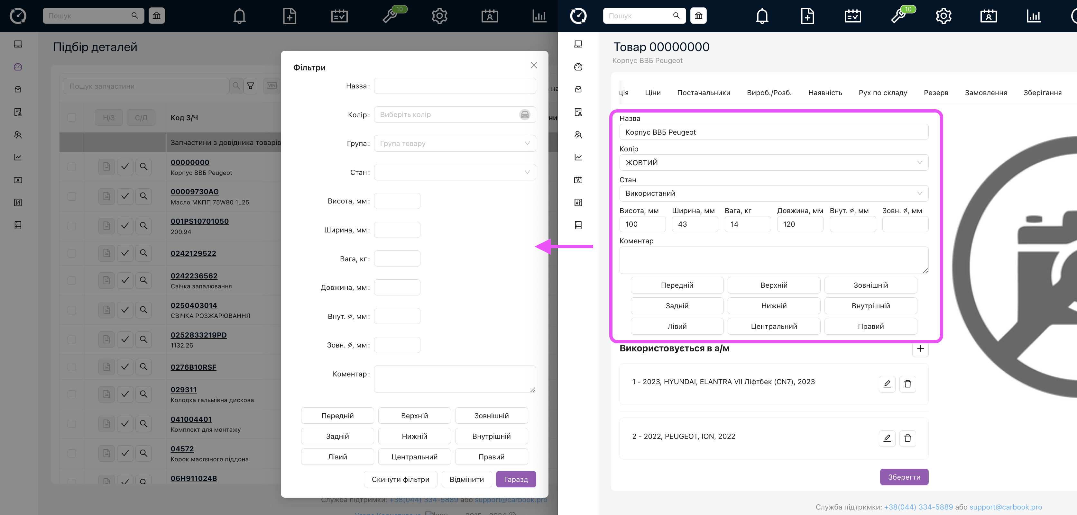The width and height of the screenshot is (1077, 515).
Task: Toggle the Правий position on the product card
Action: coord(870,326)
